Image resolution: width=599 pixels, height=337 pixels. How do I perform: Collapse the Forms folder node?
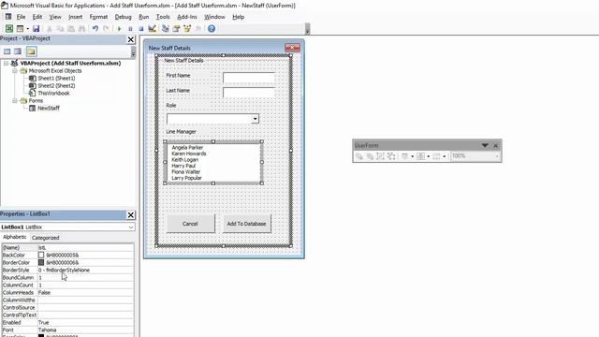point(14,100)
